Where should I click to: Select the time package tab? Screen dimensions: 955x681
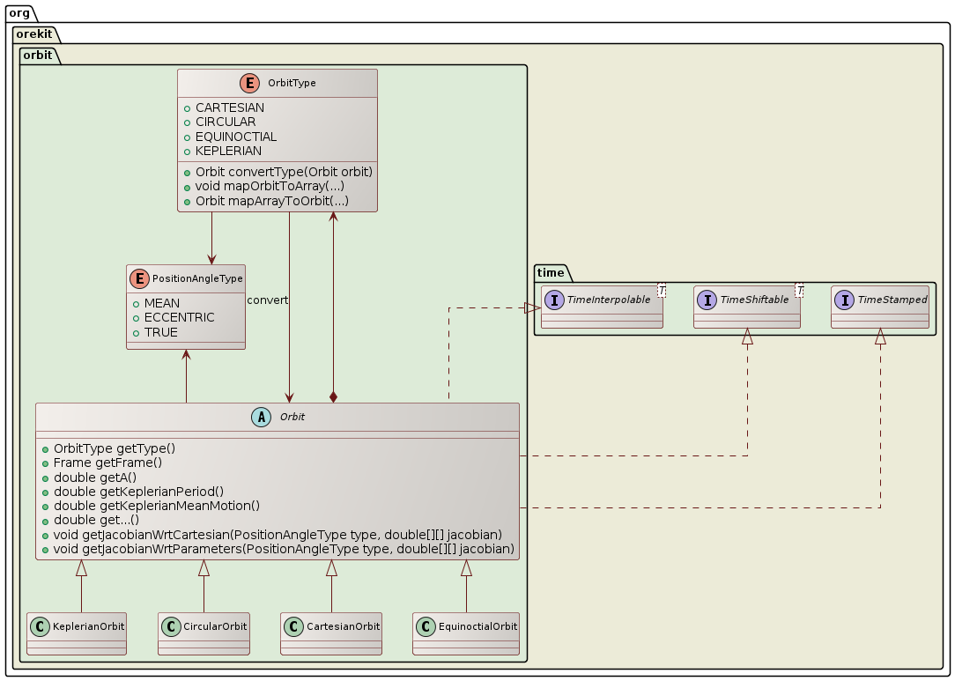551,272
